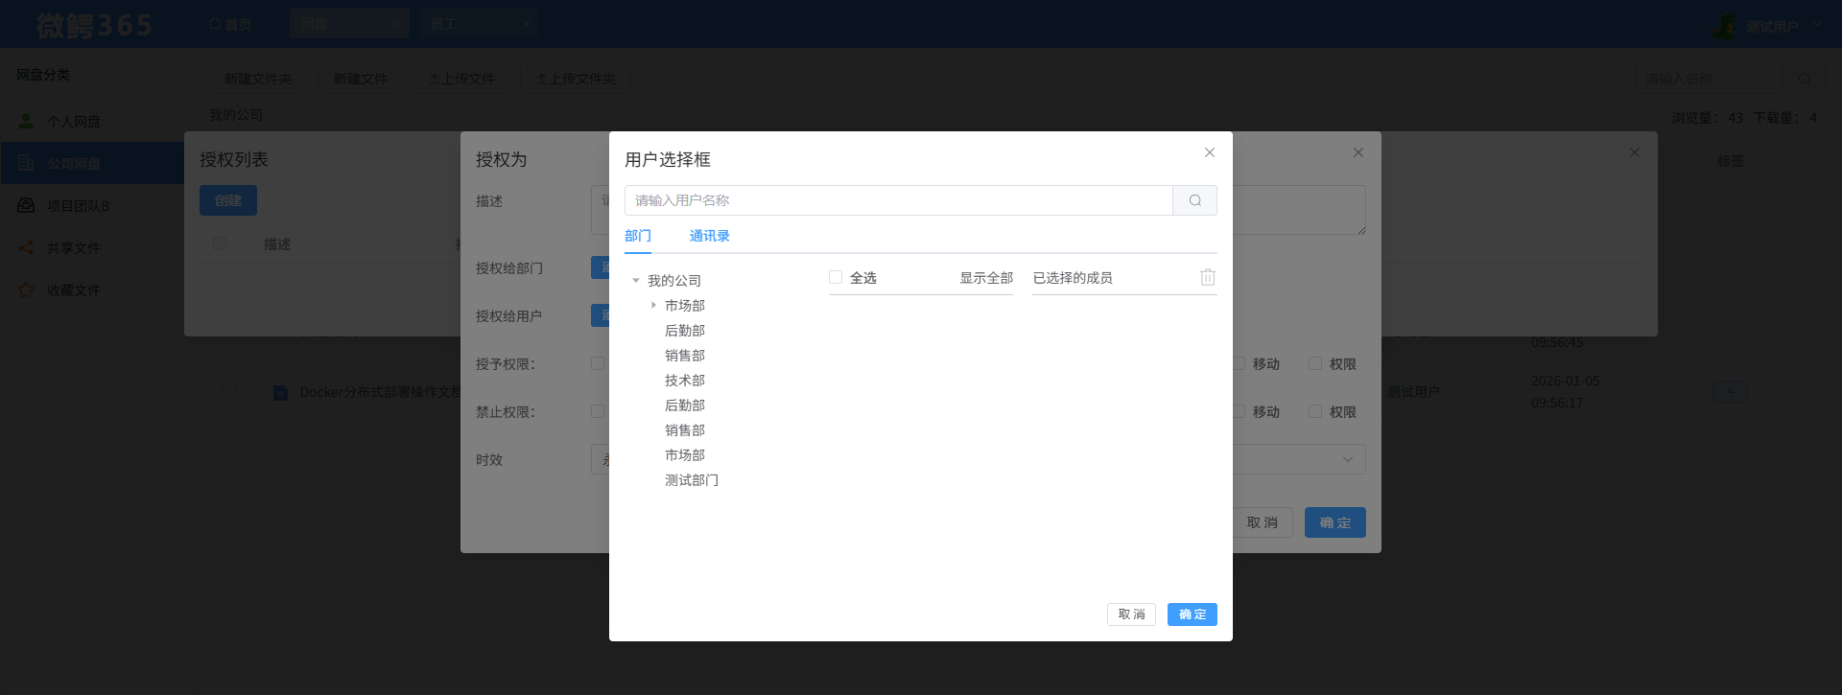1842x695 pixels.
Task: Open the 时效 dropdown arrow
Action: (x=1347, y=459)
